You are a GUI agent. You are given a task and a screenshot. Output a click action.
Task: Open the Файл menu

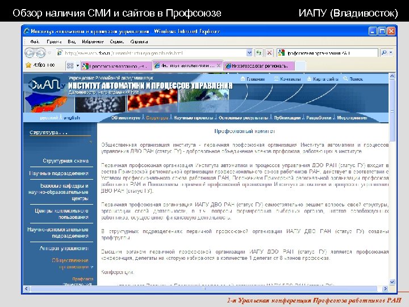coord(35,42)
